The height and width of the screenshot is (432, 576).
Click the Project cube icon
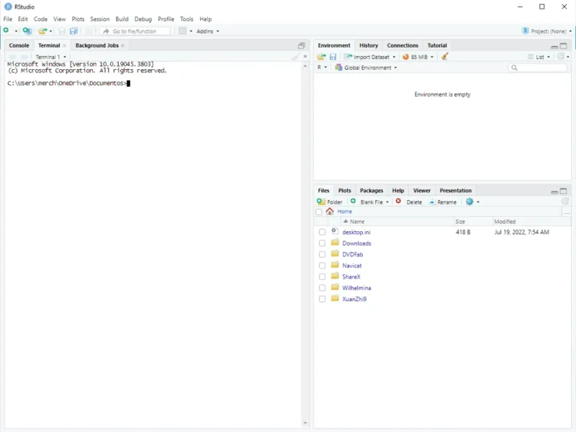point(526,31)
